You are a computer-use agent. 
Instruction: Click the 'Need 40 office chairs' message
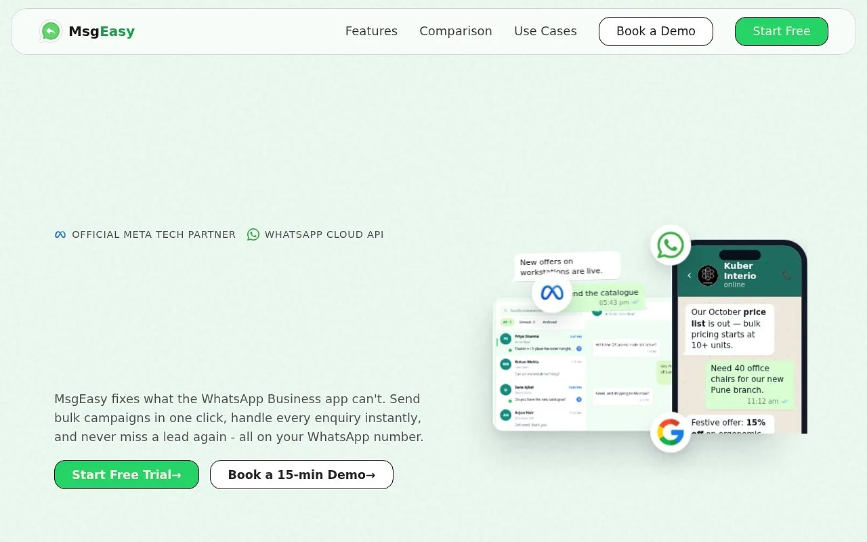[749, 384]
